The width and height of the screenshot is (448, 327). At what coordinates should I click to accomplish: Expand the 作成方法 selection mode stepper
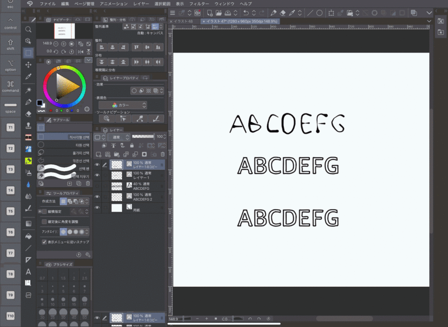click(87, 202)
